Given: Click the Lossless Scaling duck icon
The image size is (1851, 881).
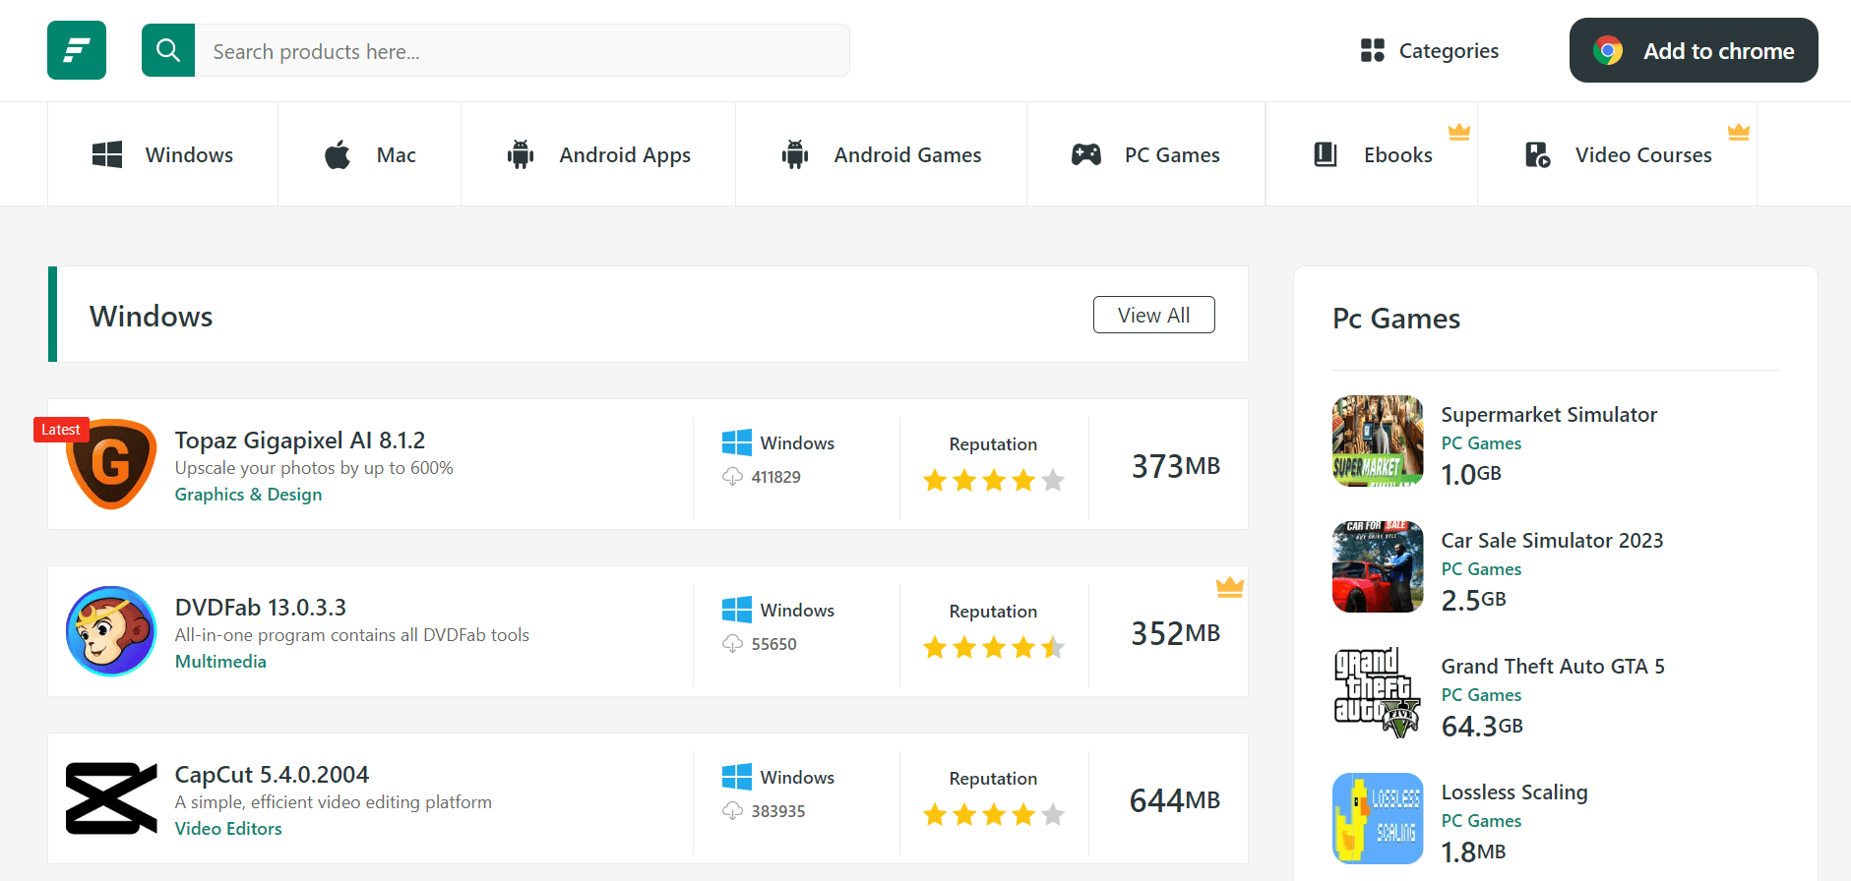Looking at the screenshot, I should coord(1378,818).
